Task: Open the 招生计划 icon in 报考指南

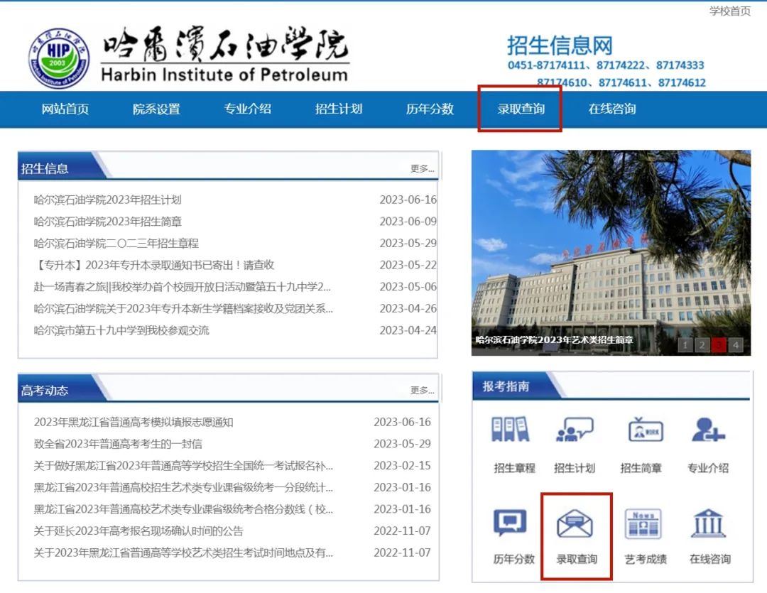Action: pos(574,430)
